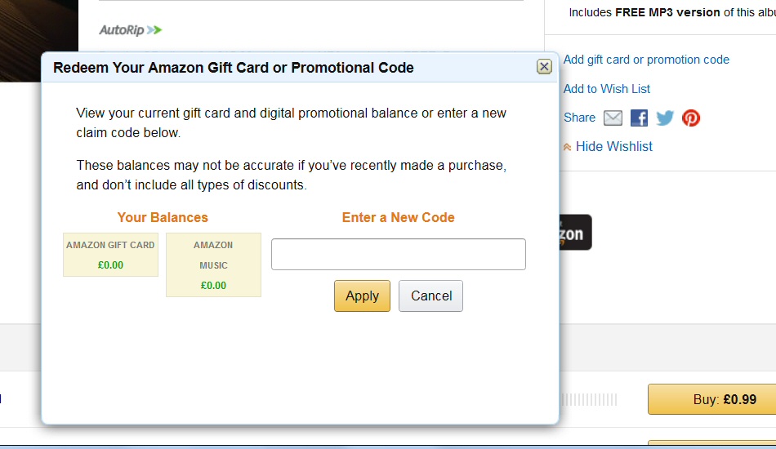Share this album via email icon
Viewport: 776px width, 449px height.
613,118
